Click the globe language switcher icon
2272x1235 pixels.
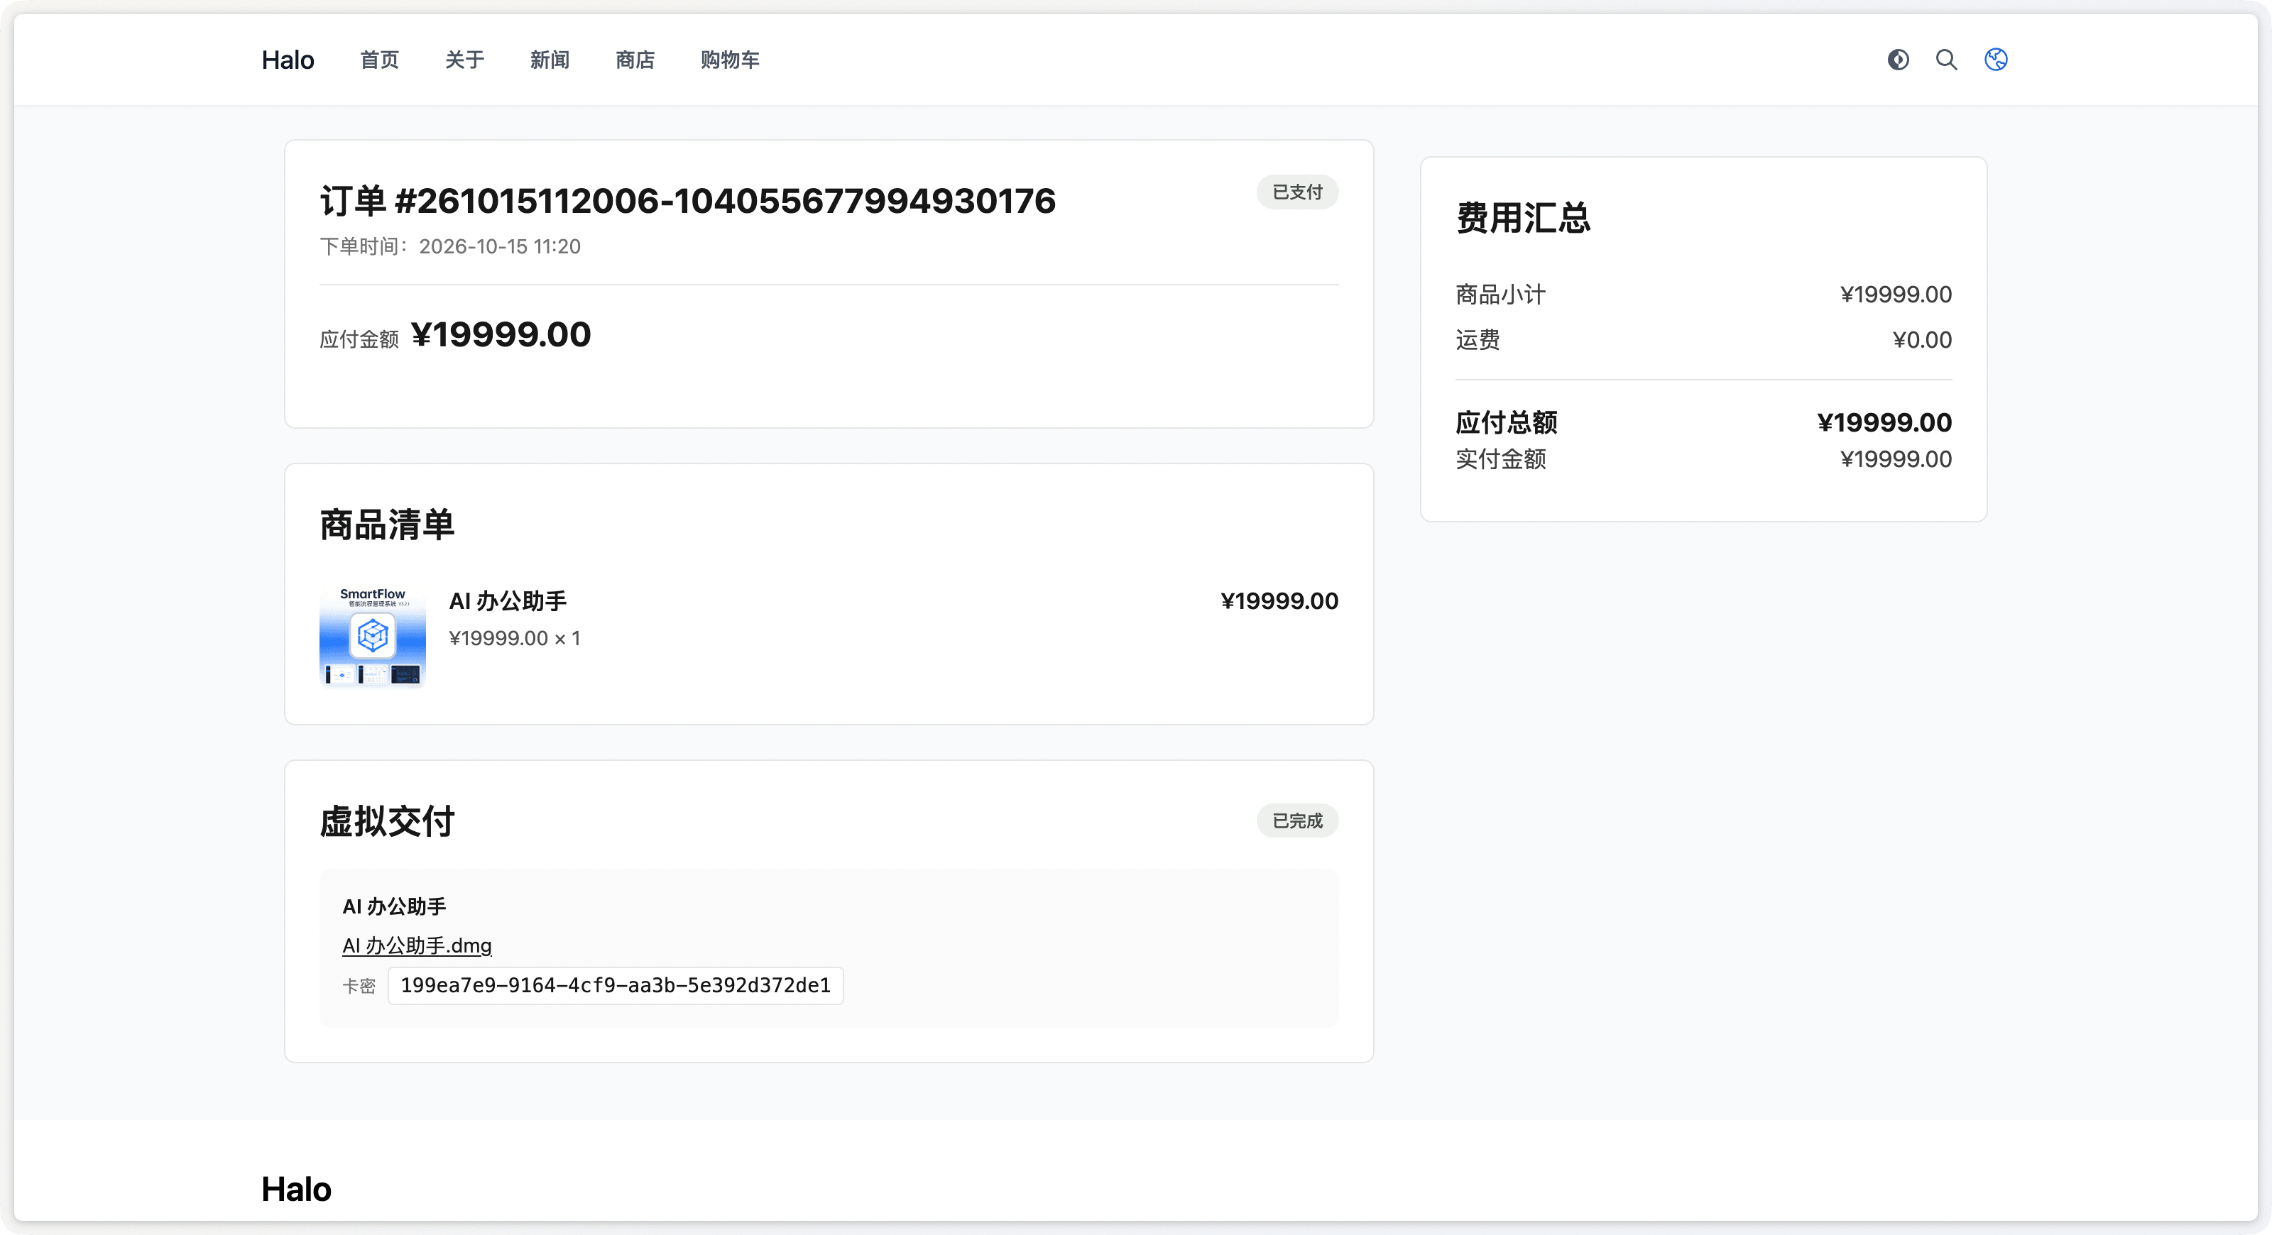pos(1996,59)
